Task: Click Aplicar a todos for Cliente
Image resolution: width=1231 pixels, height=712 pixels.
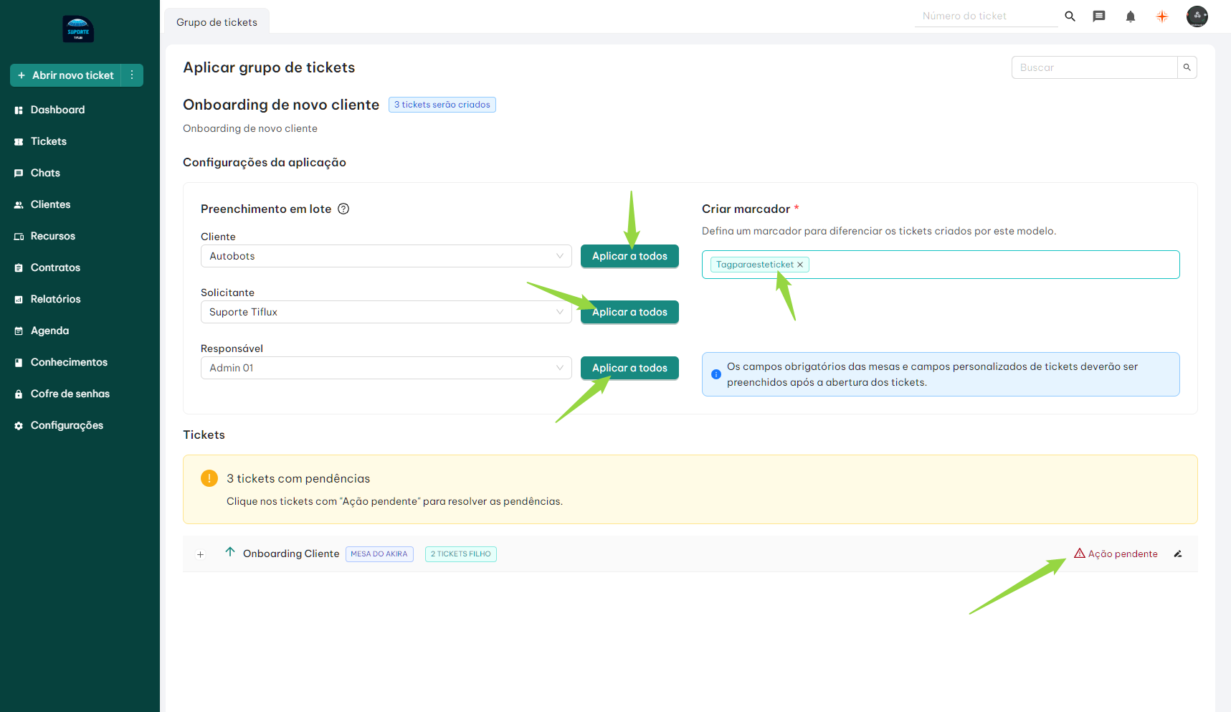Action: (x=629, y=256)
